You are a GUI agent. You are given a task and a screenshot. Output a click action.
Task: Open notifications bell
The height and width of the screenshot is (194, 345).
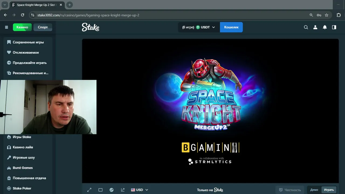pos(325,27)
